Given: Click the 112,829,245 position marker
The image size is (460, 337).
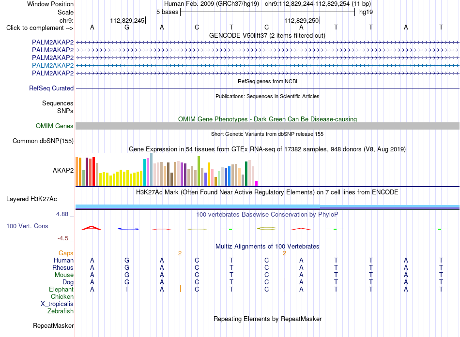Looking at the screenshot, I should pyautogui.click(x=128, y=20).
